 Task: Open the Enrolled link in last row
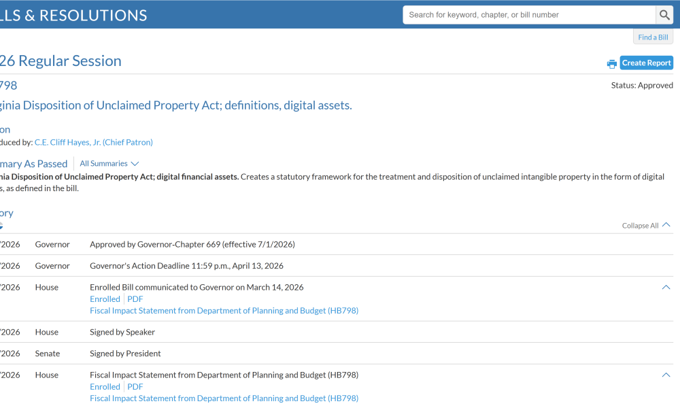pos(105,387)
